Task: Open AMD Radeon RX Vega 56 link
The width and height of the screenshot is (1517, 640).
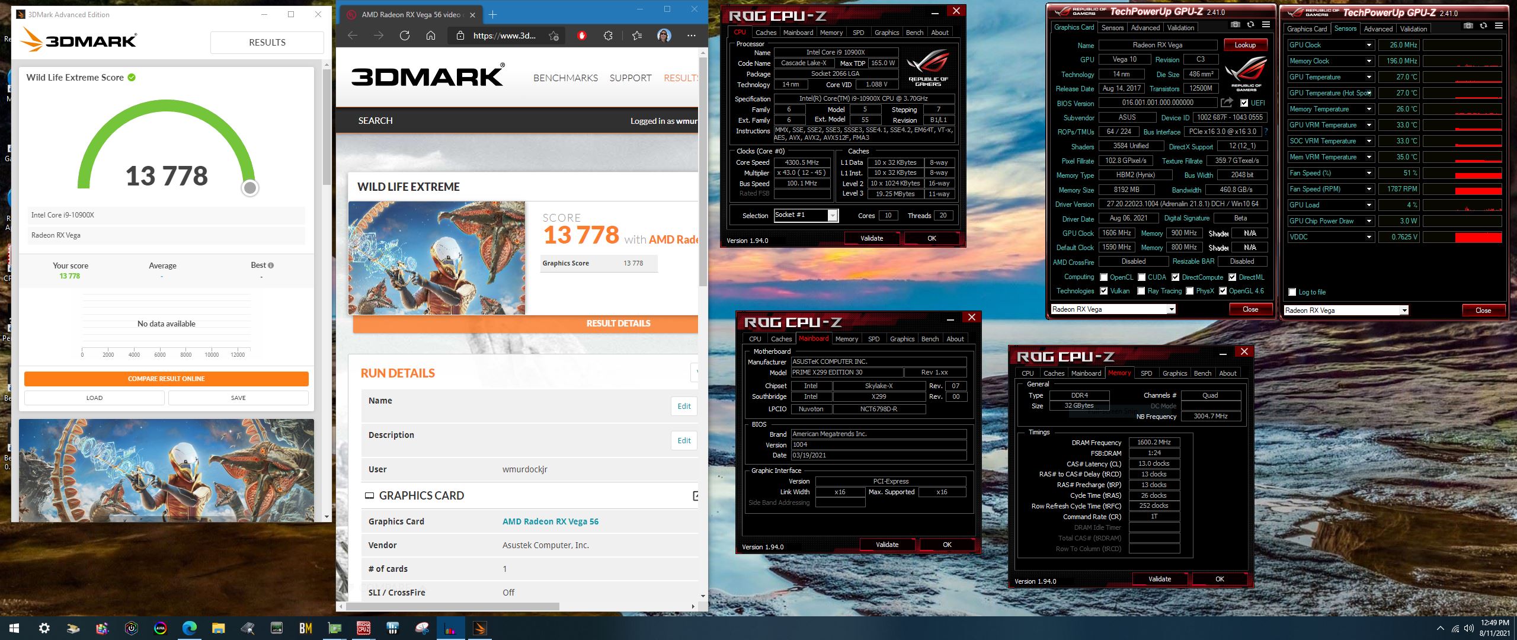Action: 551,521
